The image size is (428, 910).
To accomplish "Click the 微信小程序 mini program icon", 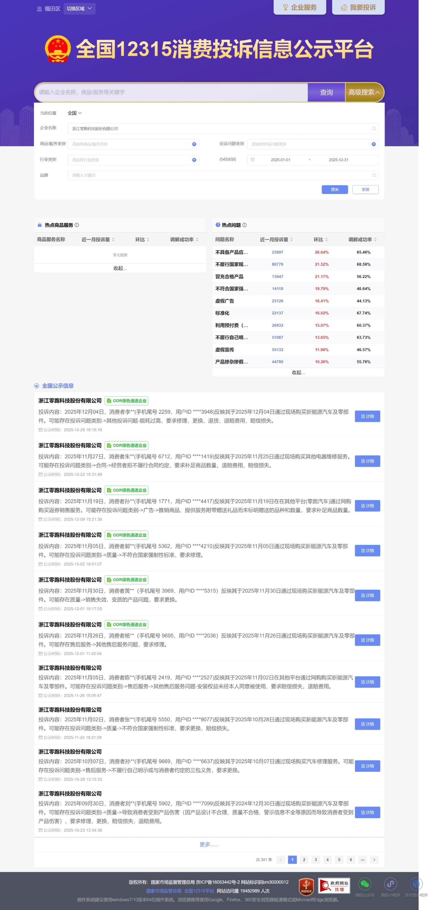I will 390,884.
